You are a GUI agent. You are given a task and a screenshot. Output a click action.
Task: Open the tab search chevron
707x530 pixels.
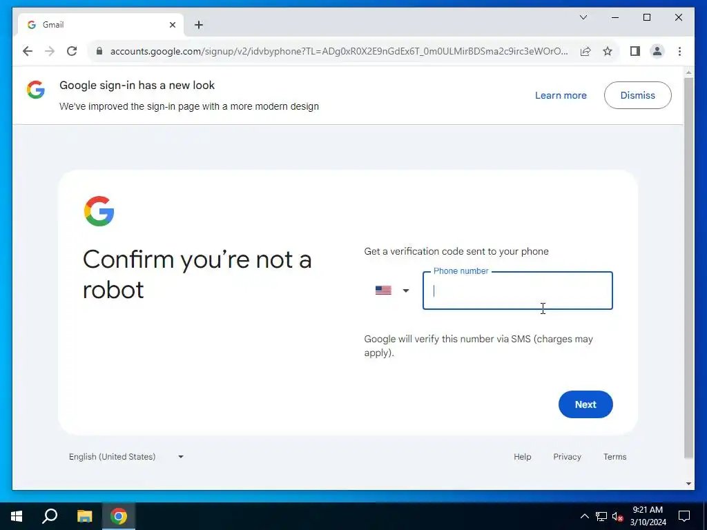pyautogui.click(x=583, y=17)
